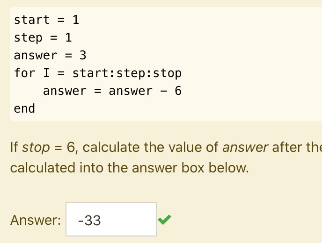Click the green checkmark icon
The width and height of the screenshot is (322, 243).
coord(164,220)
